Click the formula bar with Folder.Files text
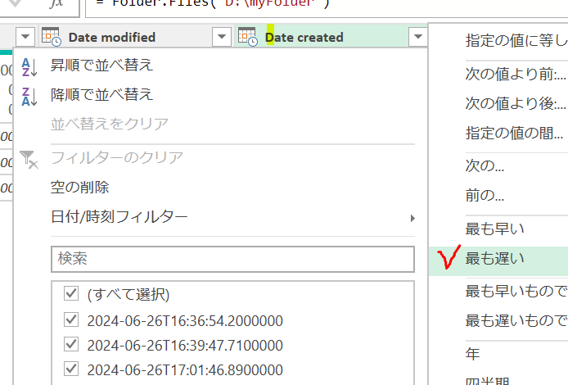Image resolution: width=568 pixels, height=385 pixels. point(327,7)
